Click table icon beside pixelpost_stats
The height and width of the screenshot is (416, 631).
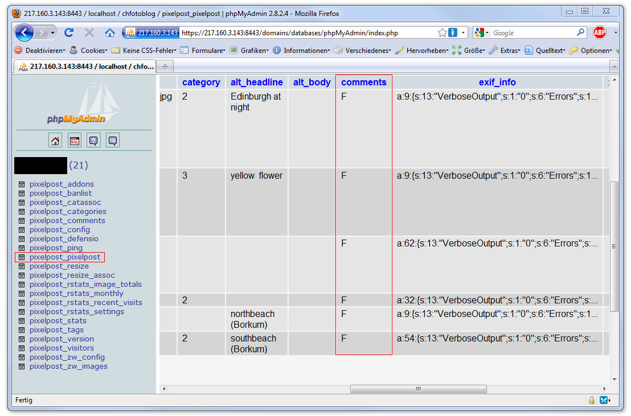(x=22, y=321)
